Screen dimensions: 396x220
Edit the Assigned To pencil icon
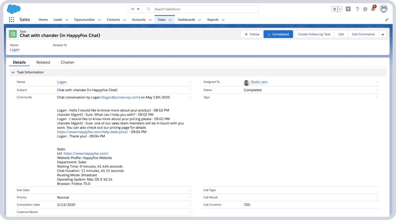377,82
